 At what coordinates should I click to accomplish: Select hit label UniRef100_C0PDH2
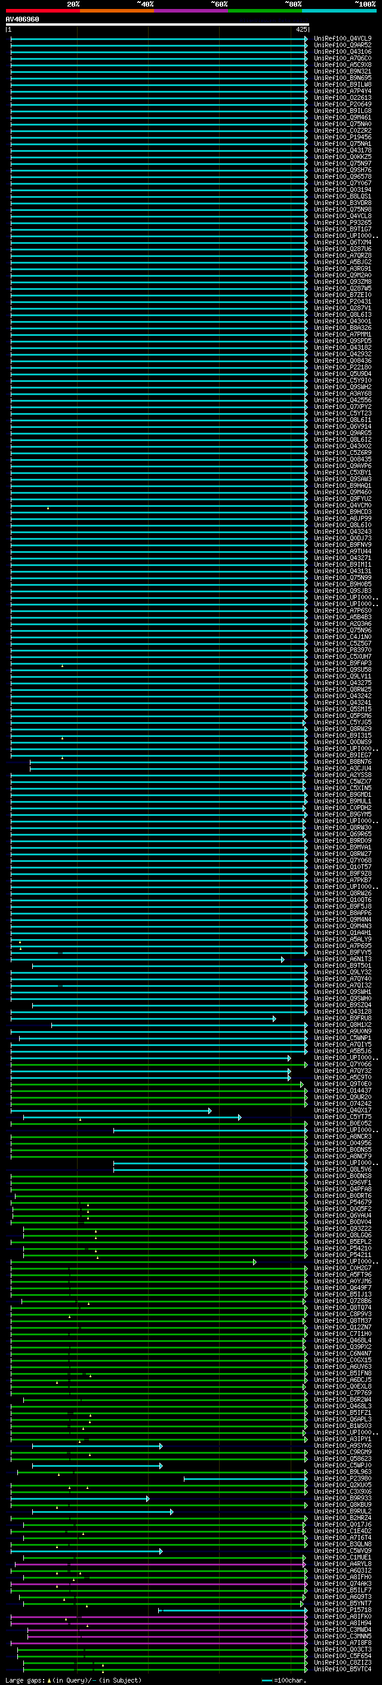point(342,808)
